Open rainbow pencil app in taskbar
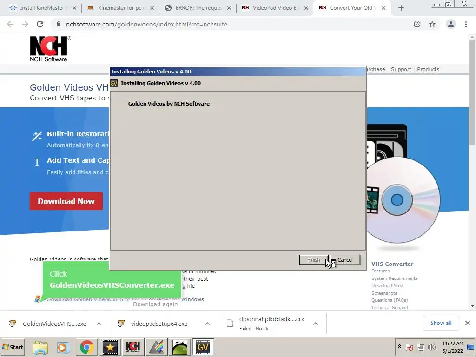Viewport: 476px width, 357px height. [157, 347]
